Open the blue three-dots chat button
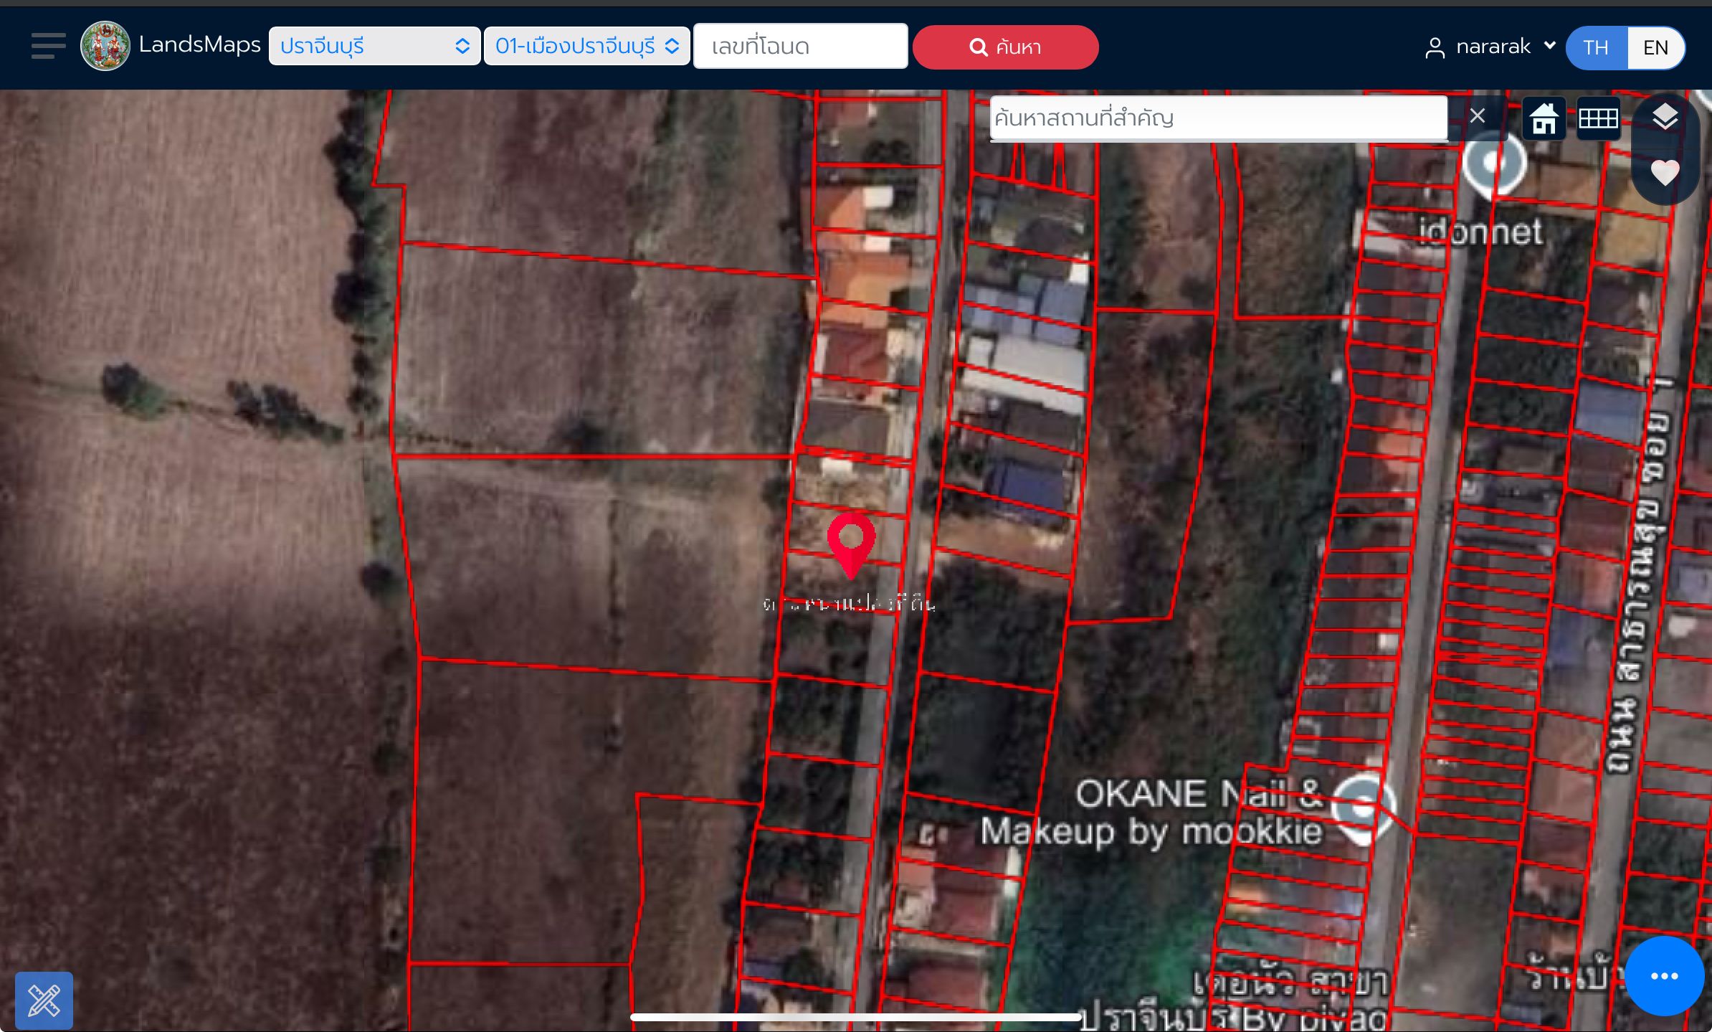 click(x=1664, y=976)
